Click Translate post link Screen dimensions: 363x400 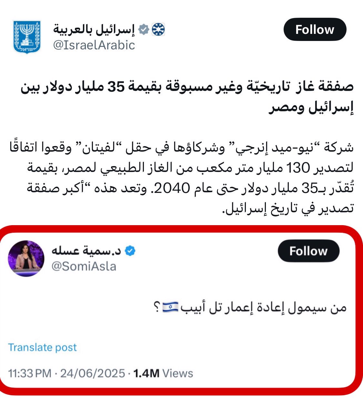tap(42, 347)
